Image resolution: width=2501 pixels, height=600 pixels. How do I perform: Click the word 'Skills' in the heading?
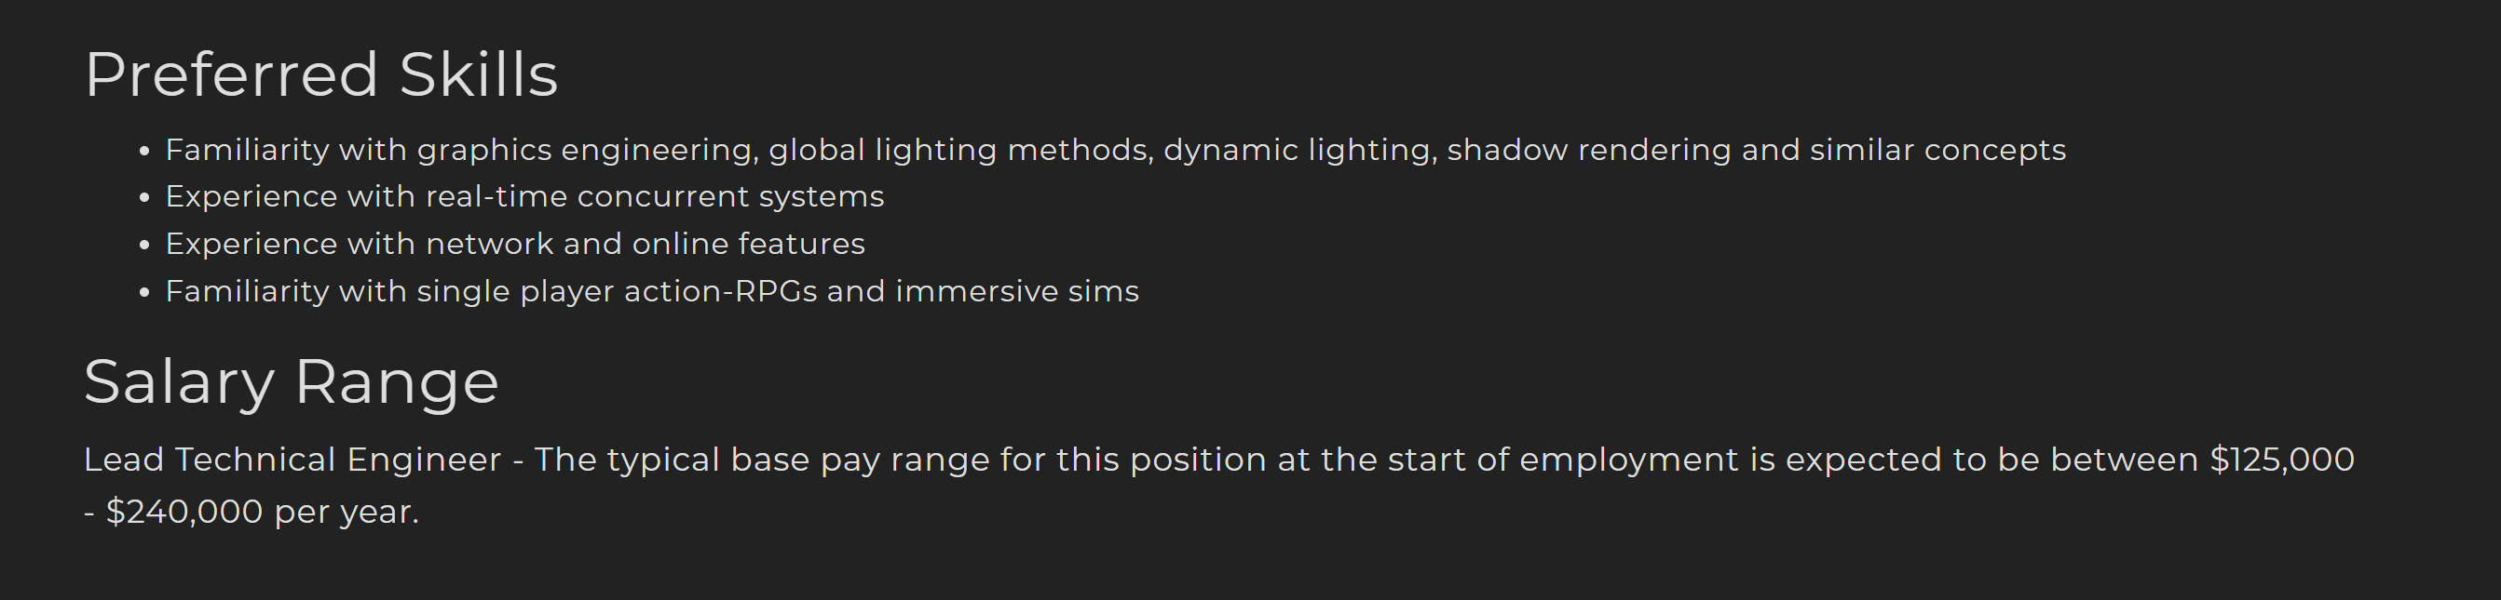coord(479,74)
